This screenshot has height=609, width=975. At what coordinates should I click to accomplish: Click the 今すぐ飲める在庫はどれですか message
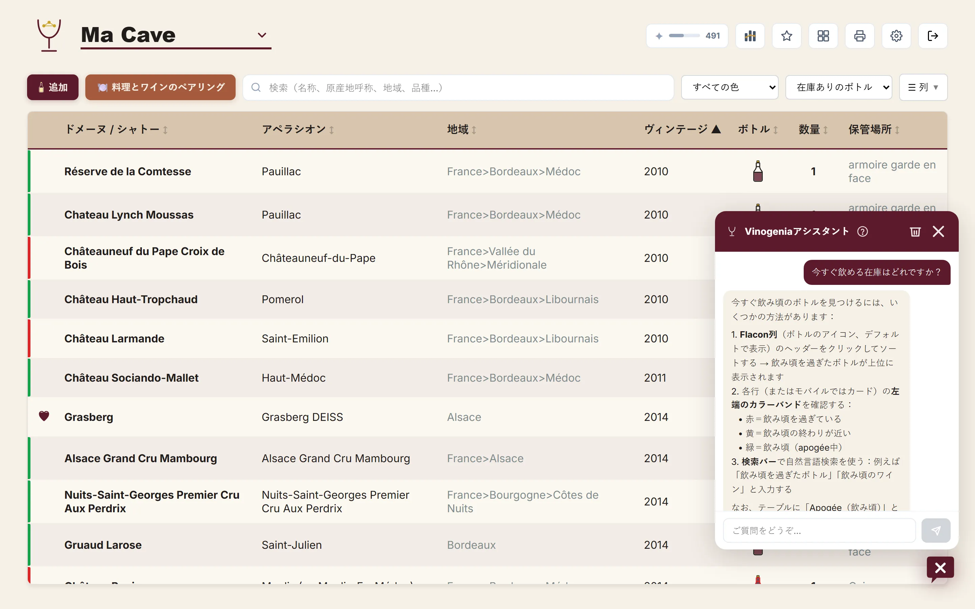click(x=877, y=272)
